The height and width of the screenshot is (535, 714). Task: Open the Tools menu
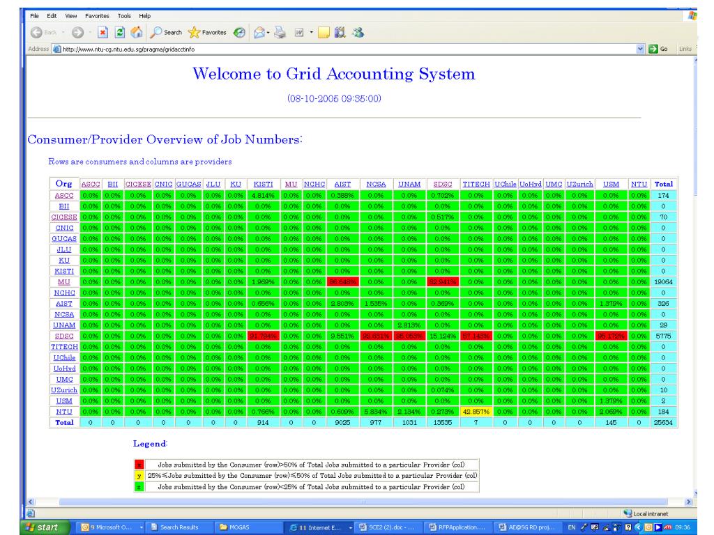pyautogui.click(x=124, y=16)
